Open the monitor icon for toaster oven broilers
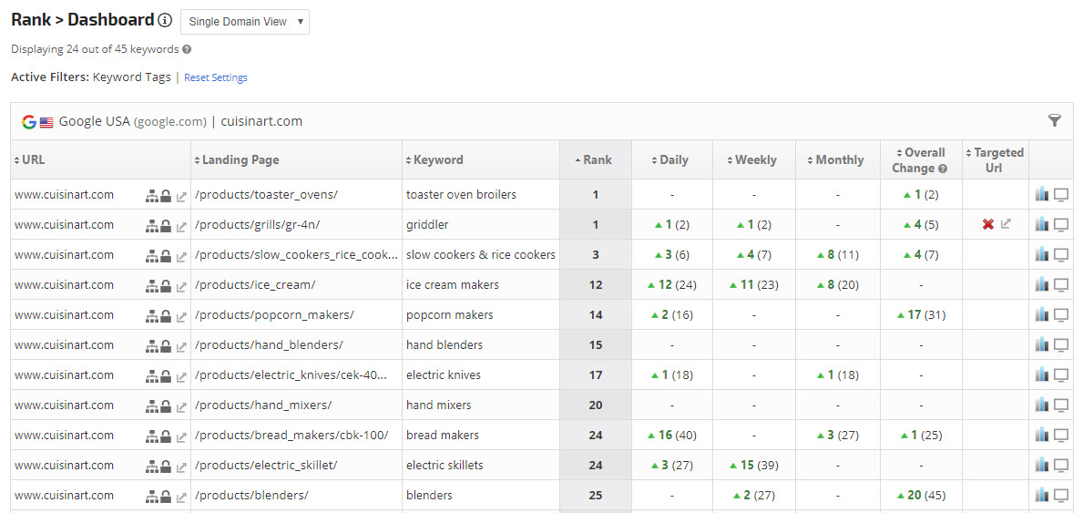Viewport: 1083px width, 513px height. [x=1061, y=195]
